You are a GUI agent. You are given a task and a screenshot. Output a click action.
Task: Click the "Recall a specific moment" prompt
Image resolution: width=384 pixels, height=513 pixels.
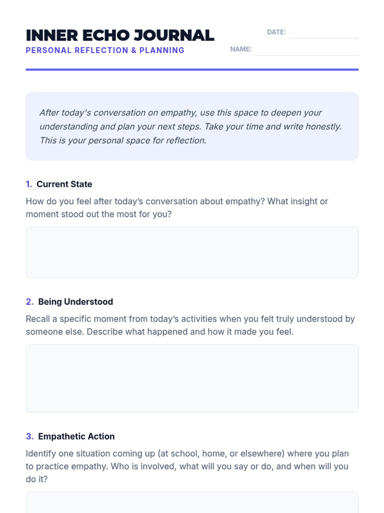pyautogui.click(x=190, y=325)
